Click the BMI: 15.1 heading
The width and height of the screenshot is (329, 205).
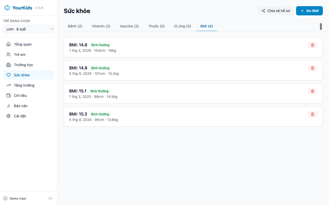tap(78, 91)
